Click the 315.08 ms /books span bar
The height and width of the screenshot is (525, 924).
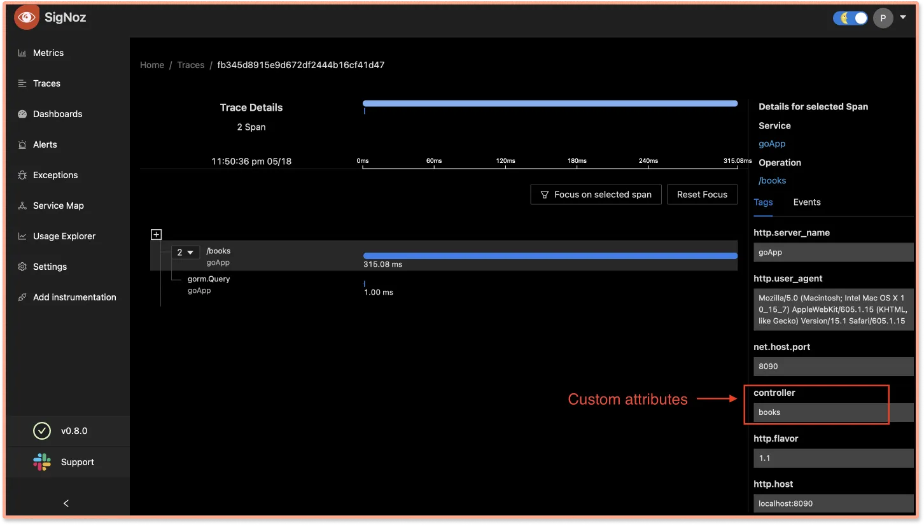click(x=550, y=256)
